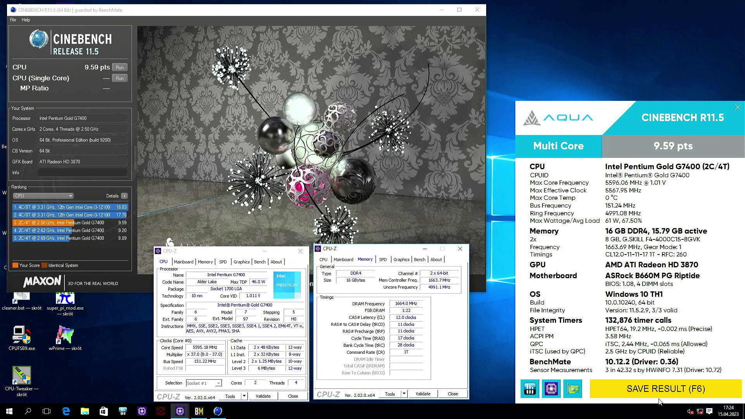Viewport: 745px width, 419px height.
Task: Switch to Bench tab in left CPU-Z
Action: (260, 262)
